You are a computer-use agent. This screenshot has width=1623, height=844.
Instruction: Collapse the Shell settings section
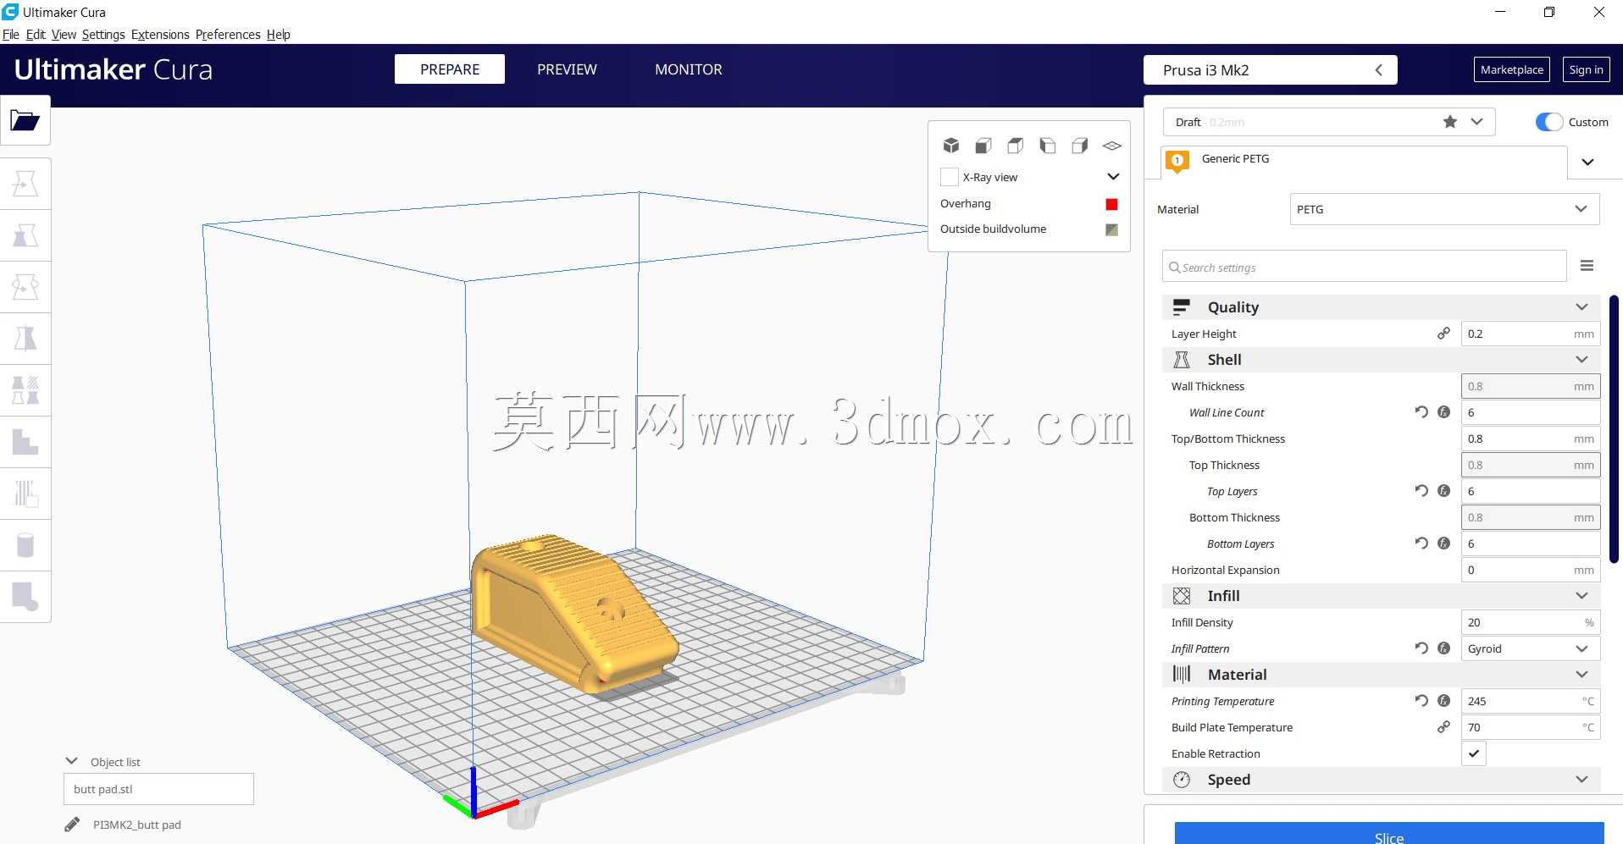[x=1382, y=360]
